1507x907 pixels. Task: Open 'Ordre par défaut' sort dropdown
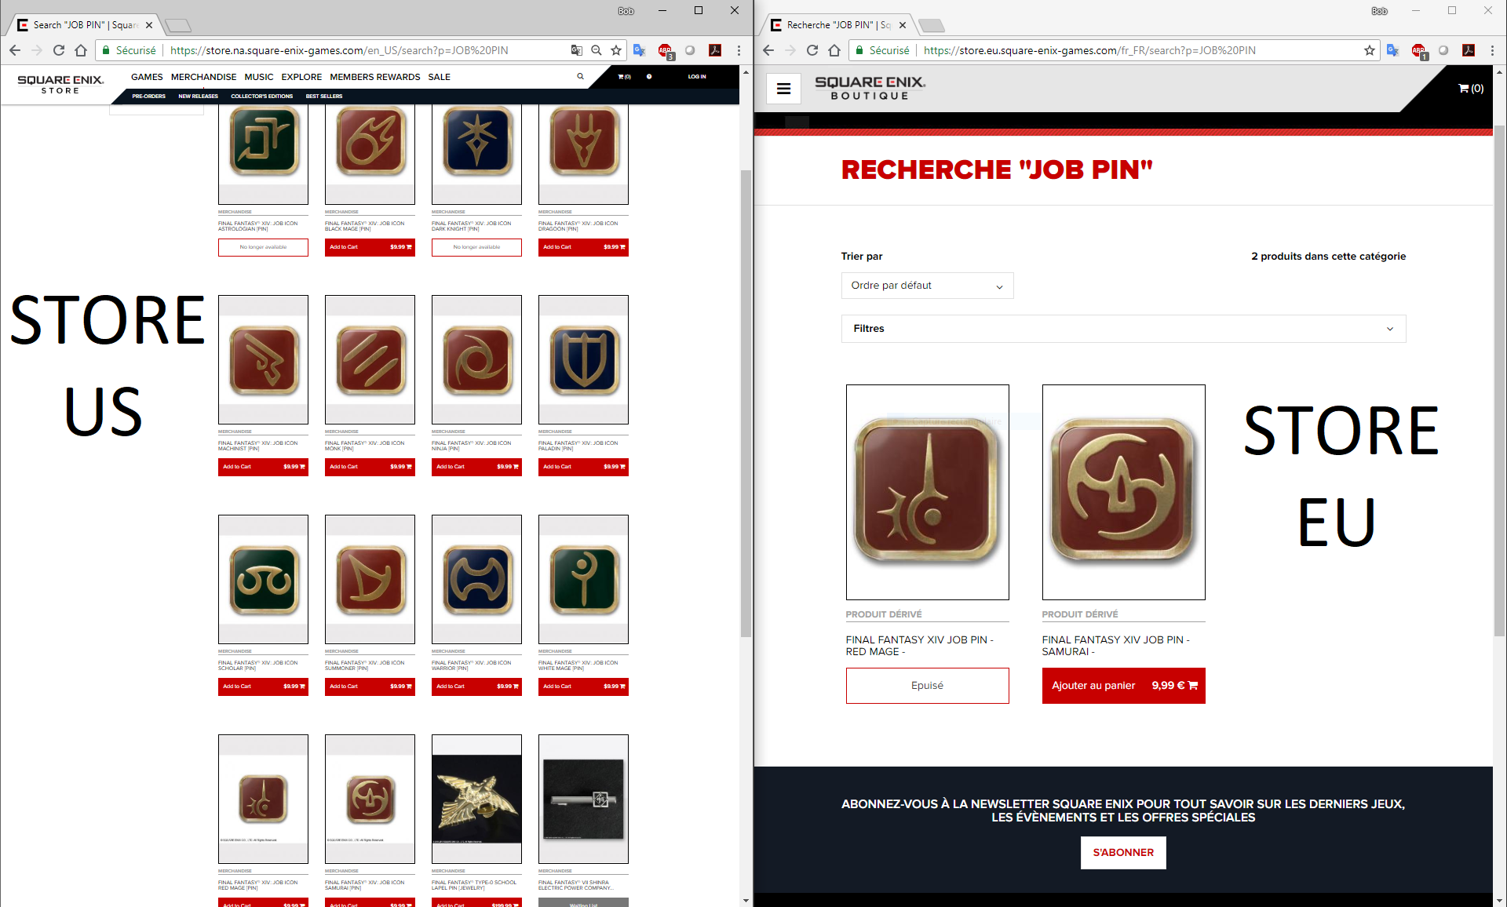pyautogui.click(x=927, y=286)
